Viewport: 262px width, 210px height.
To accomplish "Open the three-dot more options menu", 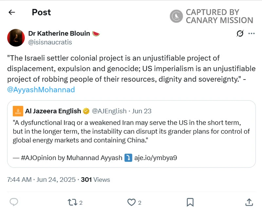I will [x=252, y=33].
